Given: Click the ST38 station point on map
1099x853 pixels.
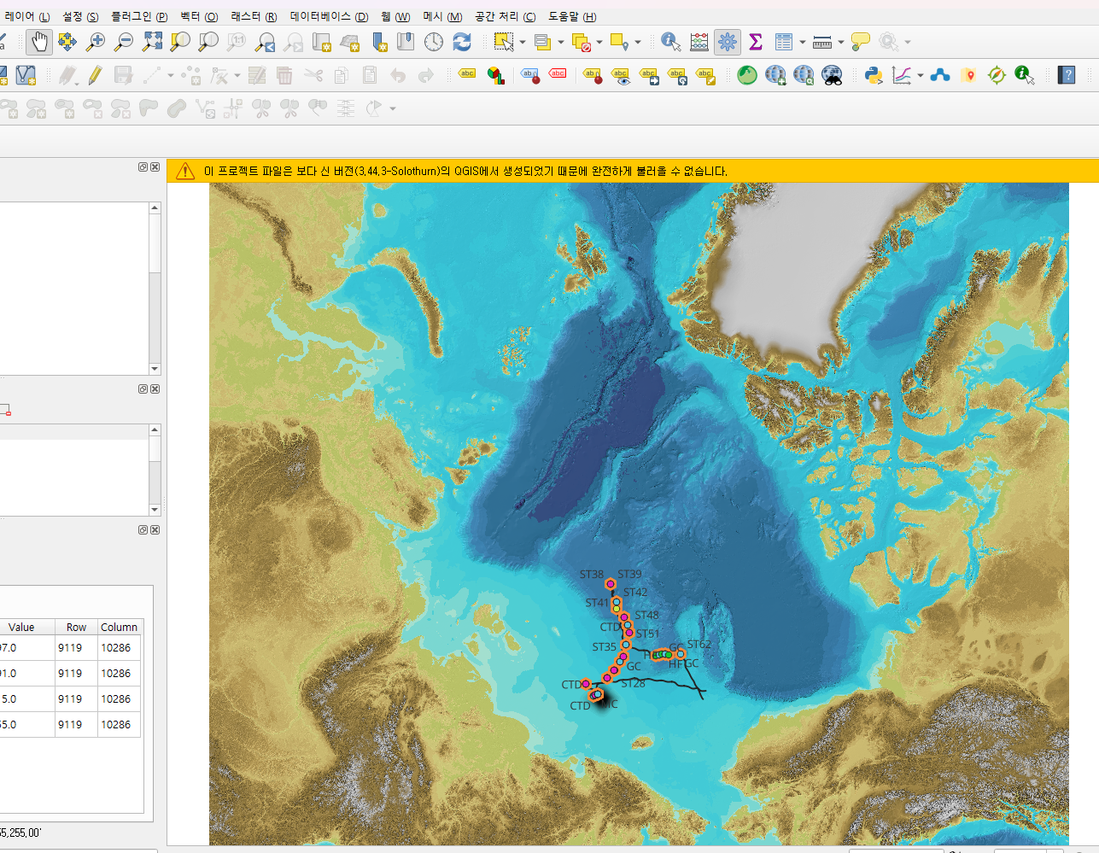Looking at the screenshot, I should [x=610, y=584].
